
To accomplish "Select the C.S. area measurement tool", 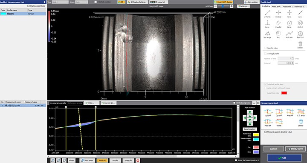I will 301,113.
